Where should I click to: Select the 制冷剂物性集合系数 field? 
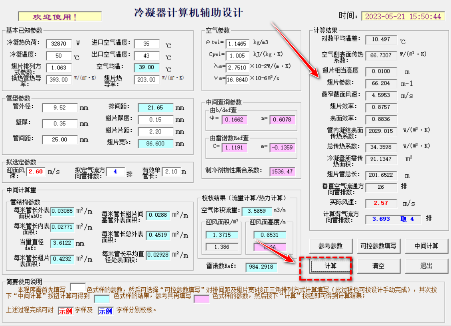tap(282, 172)
